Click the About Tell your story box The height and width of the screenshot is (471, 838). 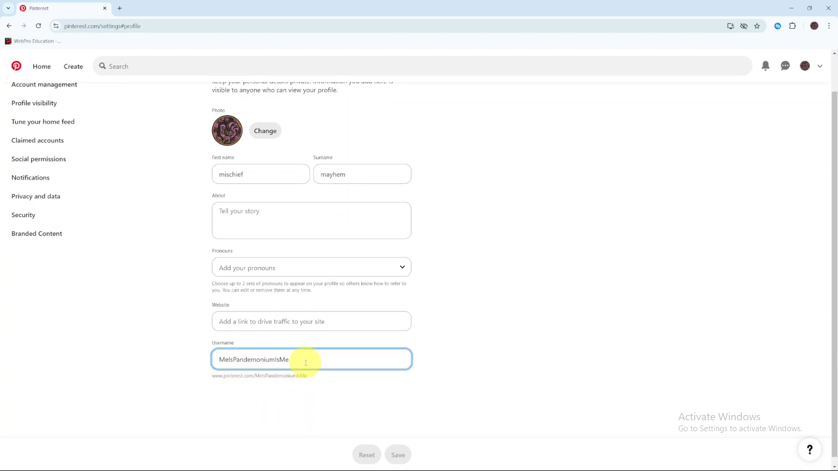(312, 220)
